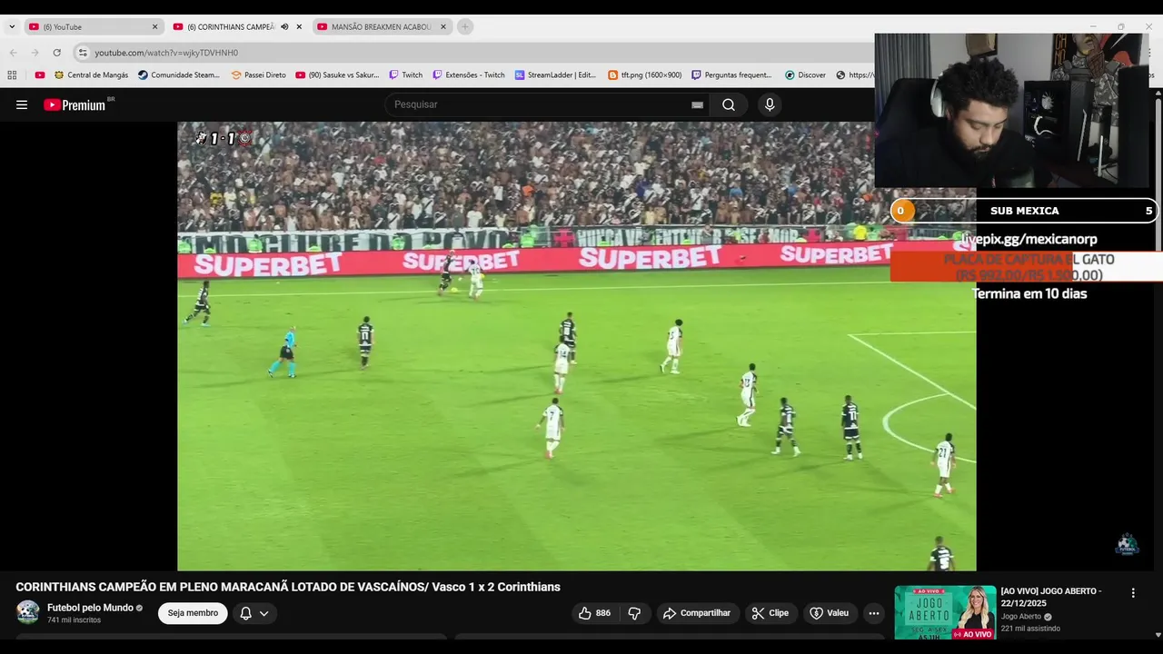Open Futebol pelo Mundo channel avatar
This screenshot has width=1163, height=654.
click(28, 612)
